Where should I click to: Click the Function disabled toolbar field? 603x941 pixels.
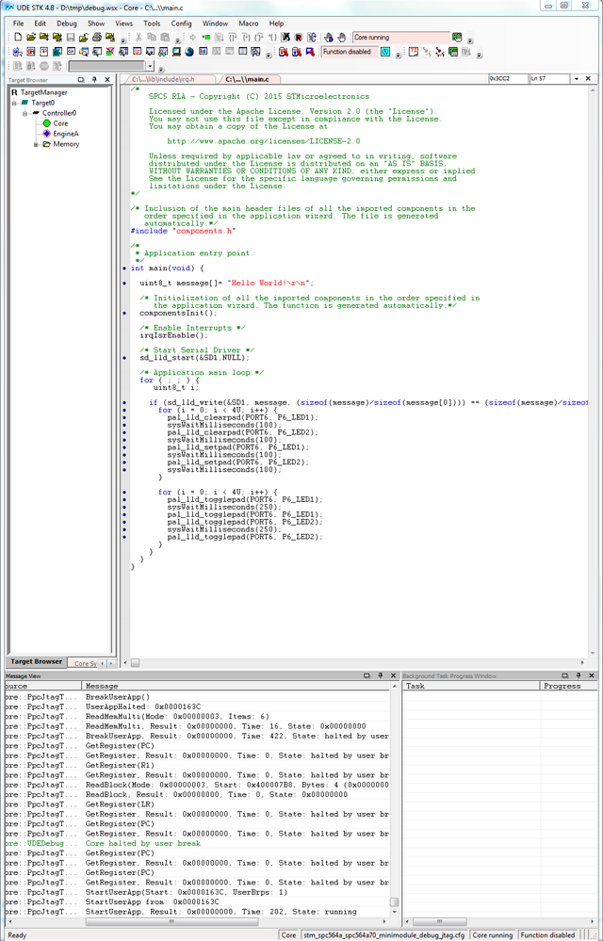click(x=350, y=52)
